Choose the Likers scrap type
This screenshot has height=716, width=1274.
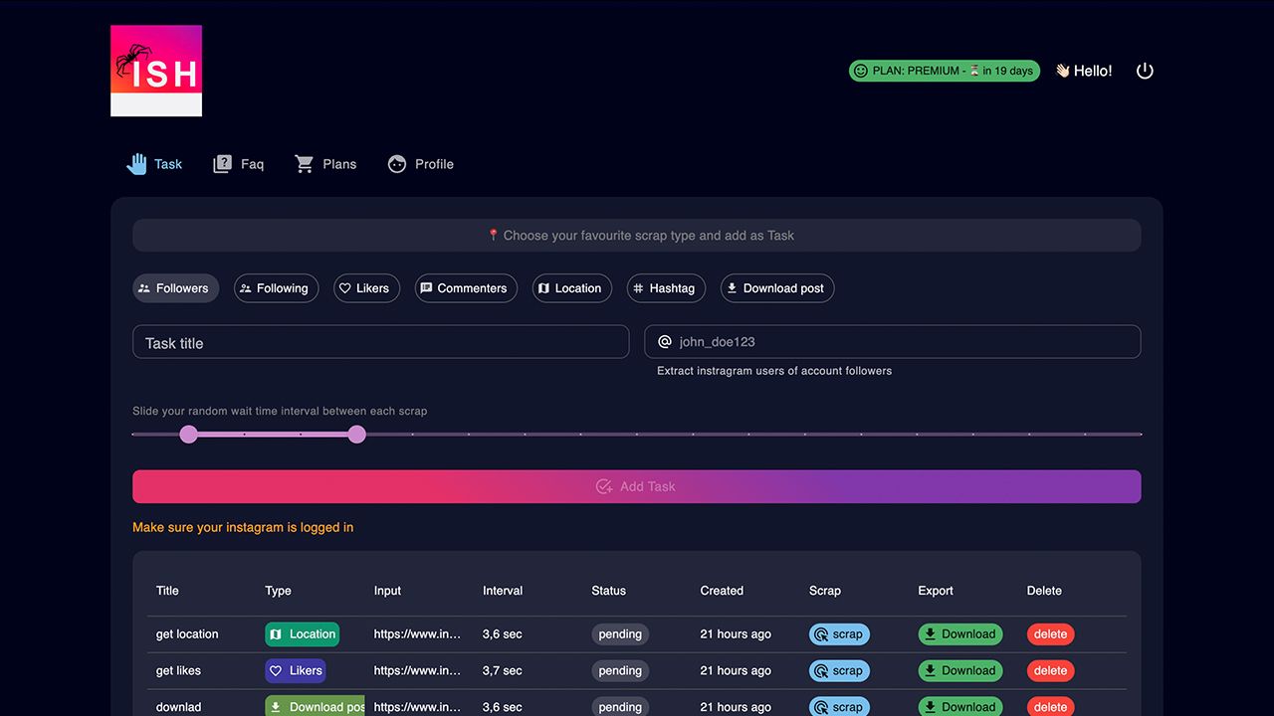(x=366, y=288)
